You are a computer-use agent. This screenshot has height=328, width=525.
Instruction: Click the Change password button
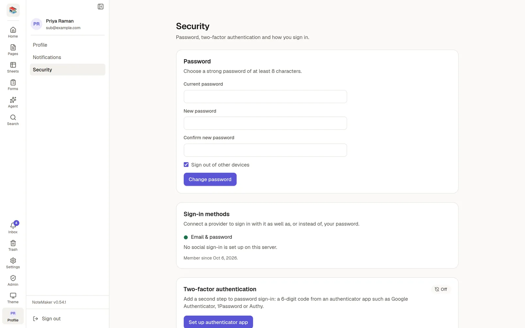pyautogui.click(x=210, y=179)
